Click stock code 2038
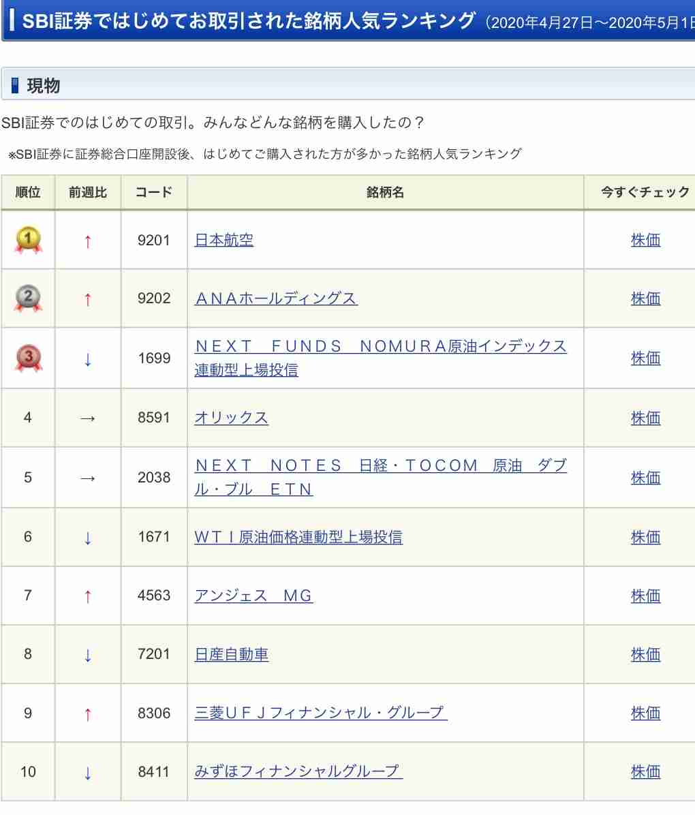Viewport: 695px width, 815px height. pos(154,477)
